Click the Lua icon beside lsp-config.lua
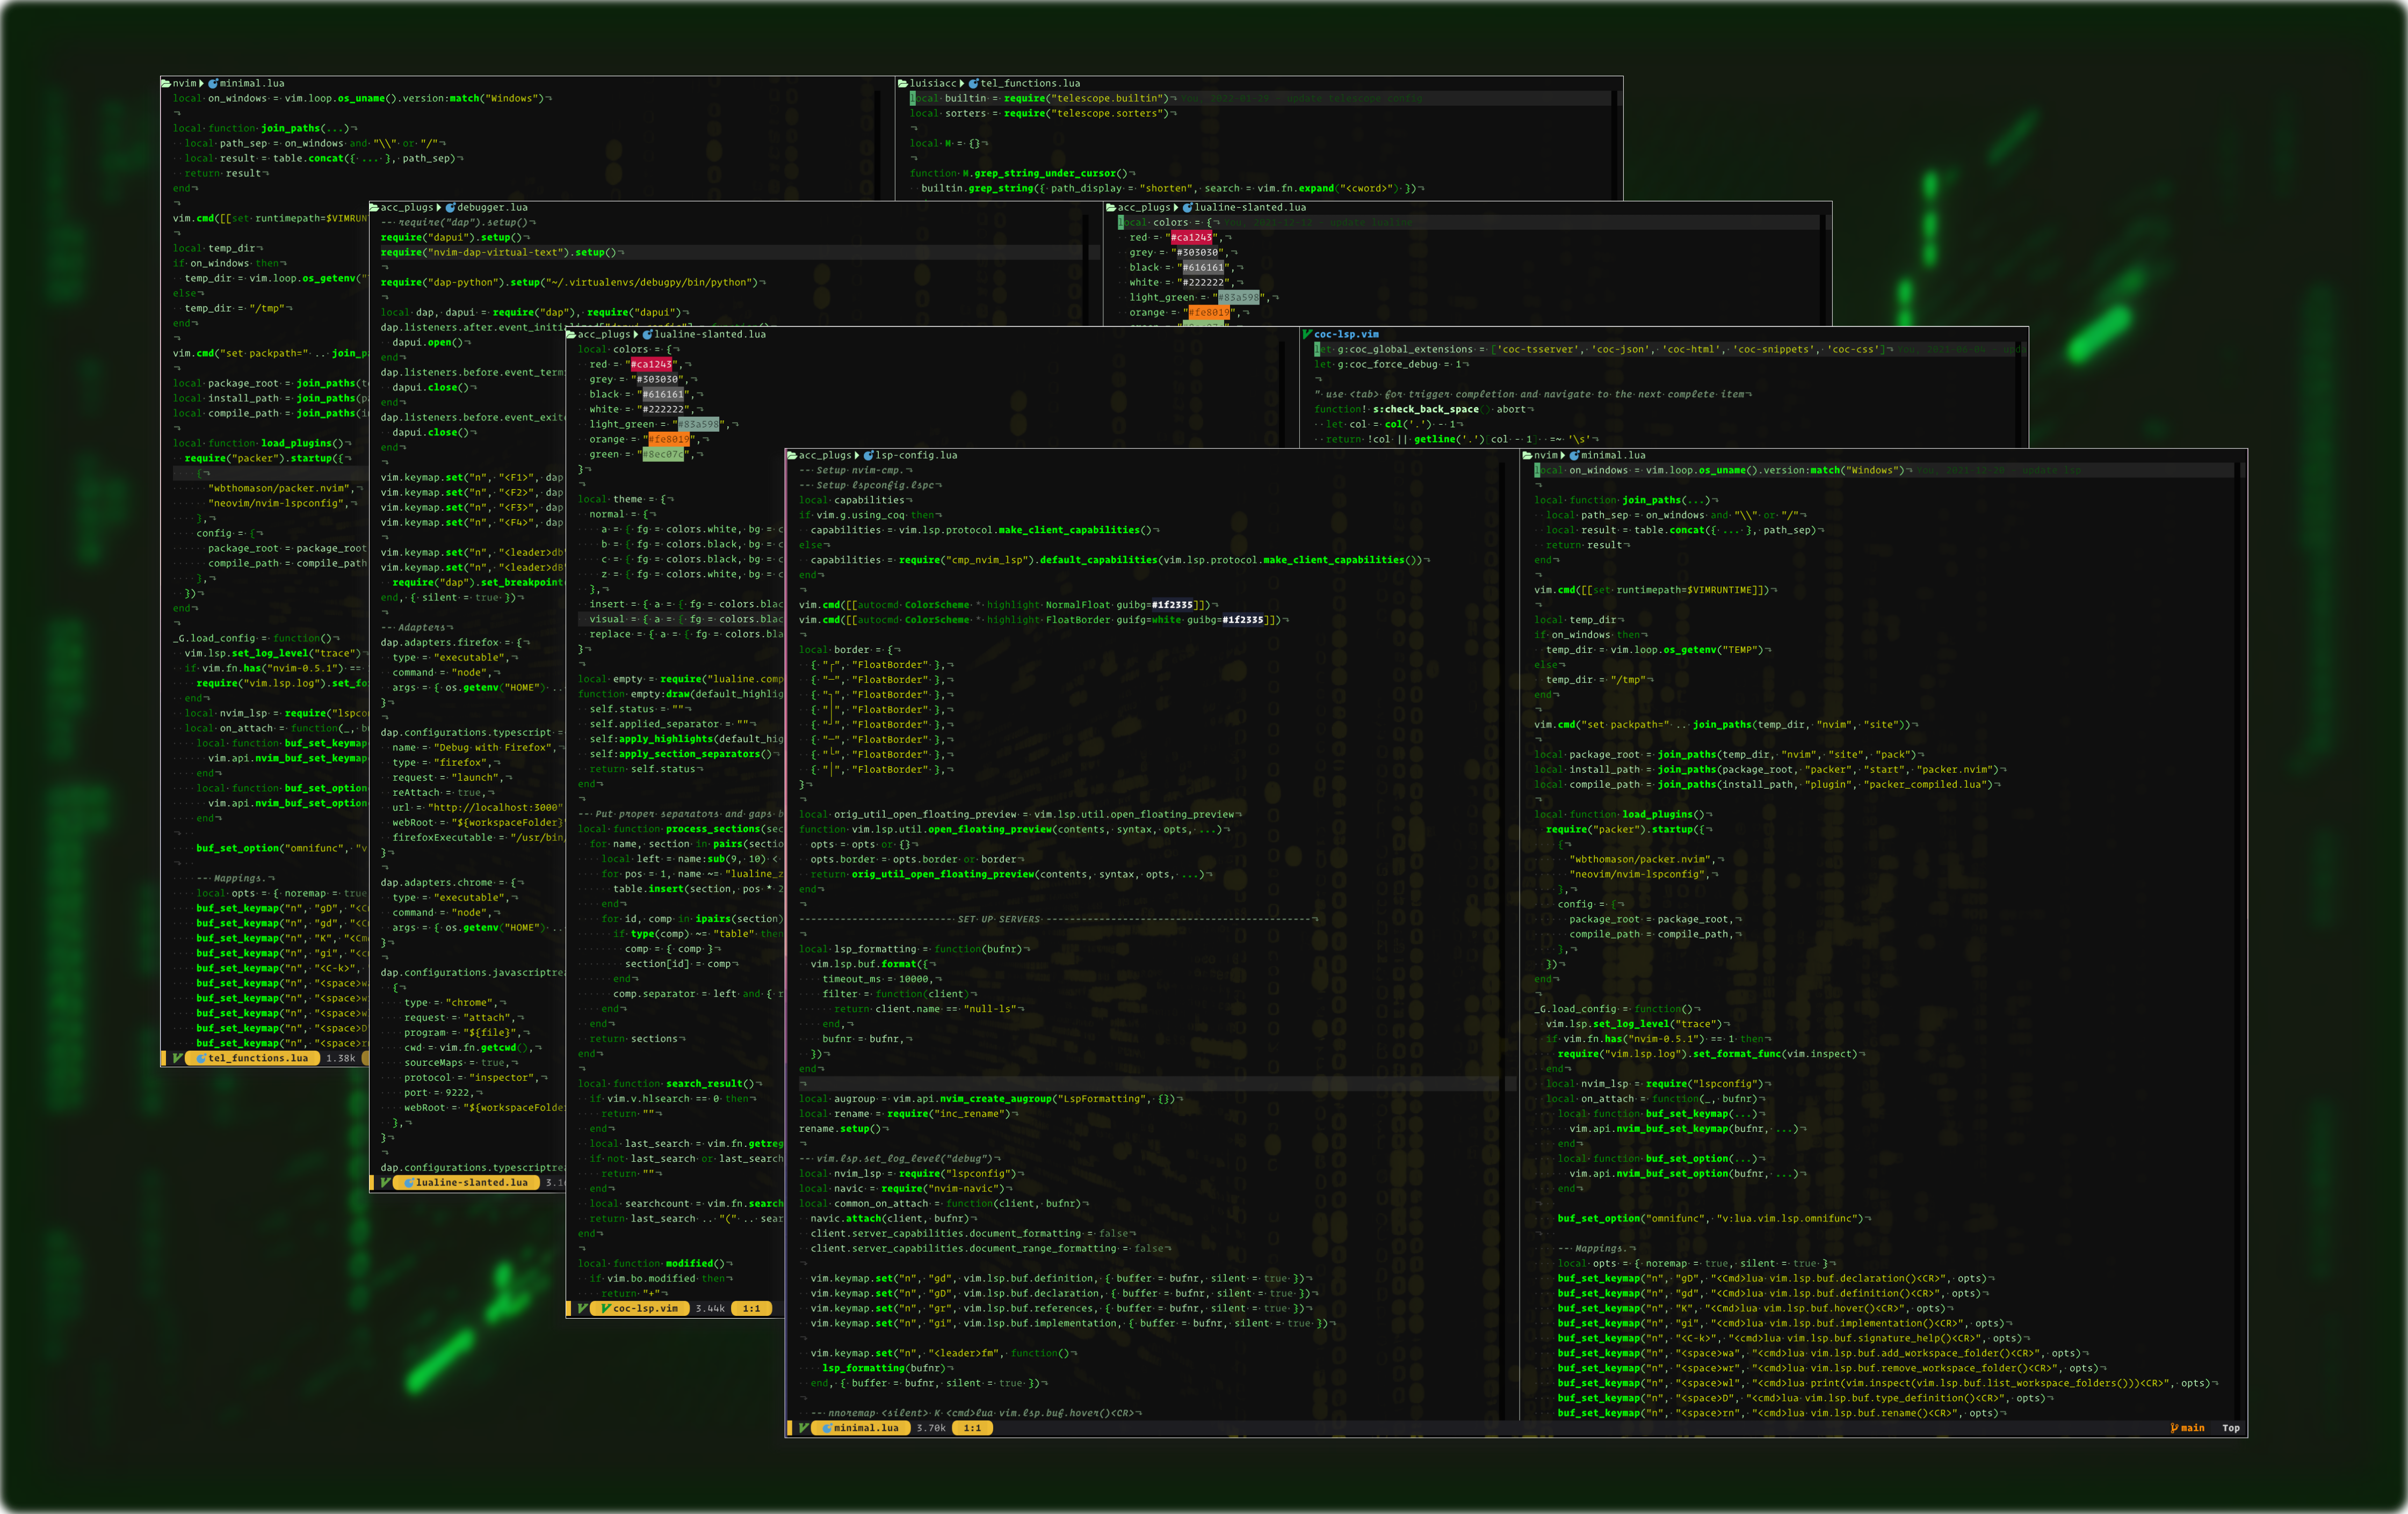 pos(869,456)
